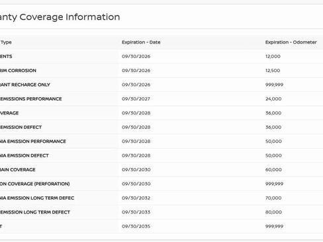
Task: Click the NIA EMISSION DEFECT row label
Action: 24,155
